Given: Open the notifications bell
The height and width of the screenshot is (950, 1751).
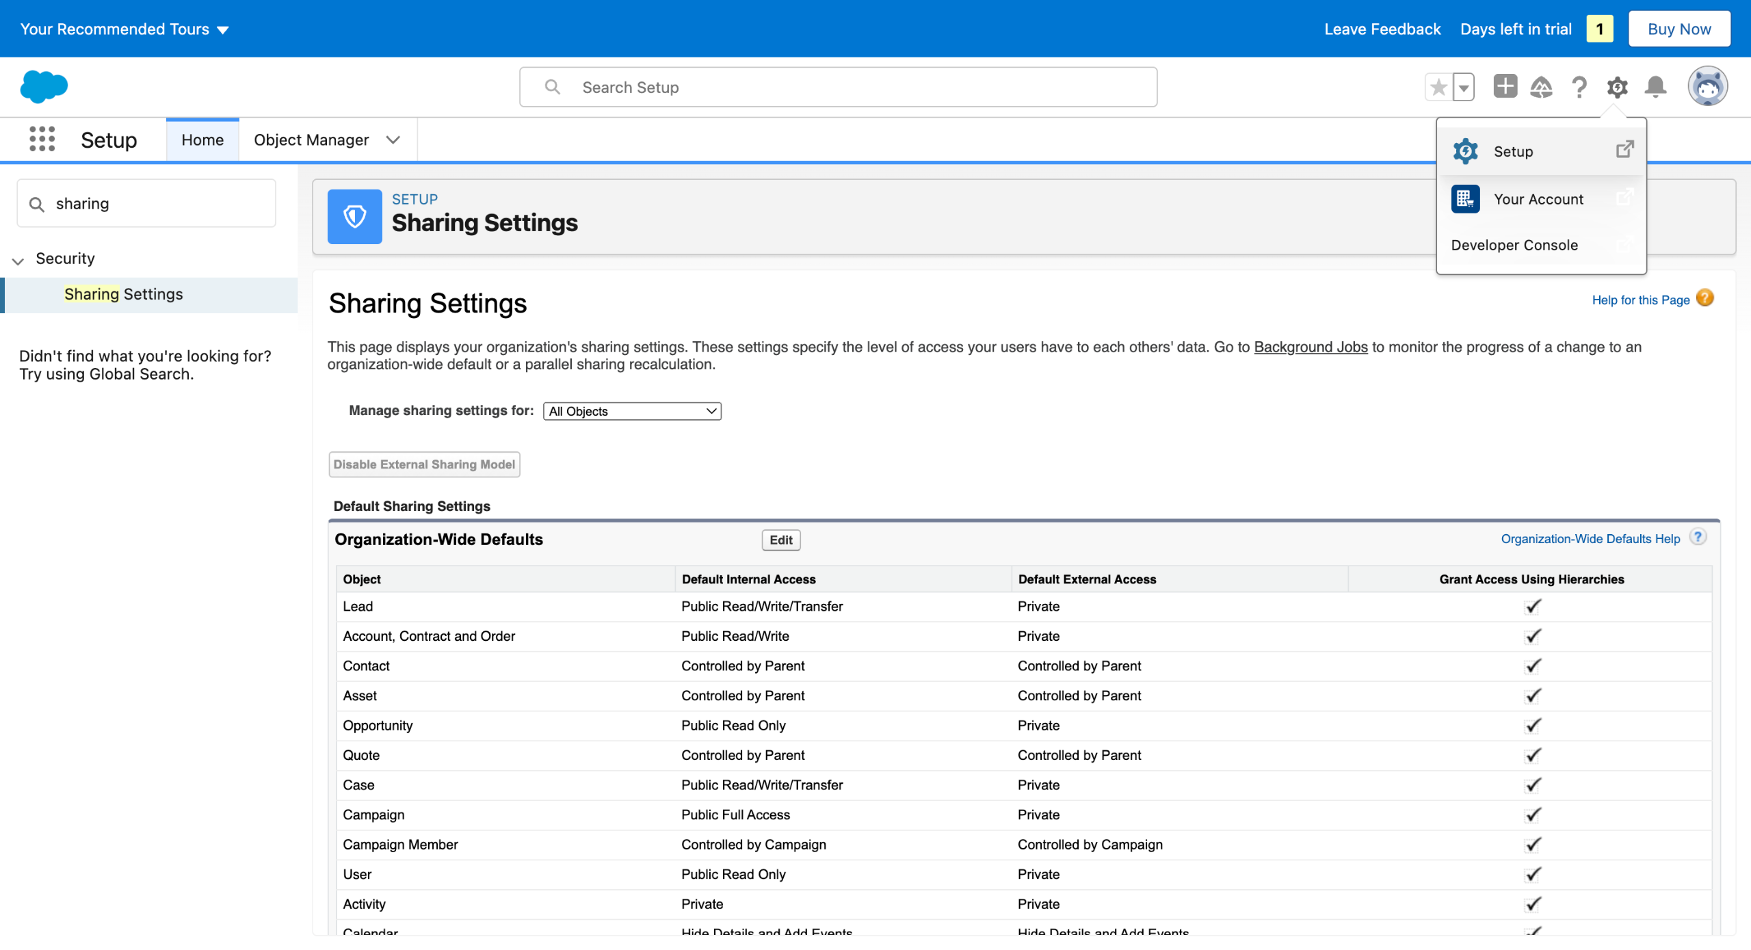Looking at the screenshot, I should pos(1655,87).
